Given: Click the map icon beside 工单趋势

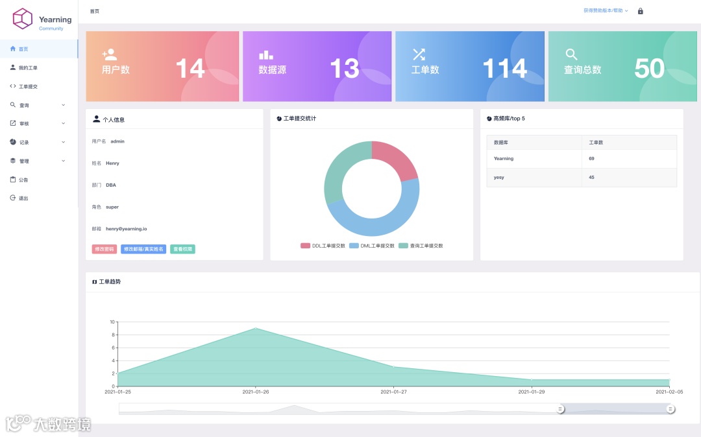Looking at the screenshot, I should coord(94,282).
